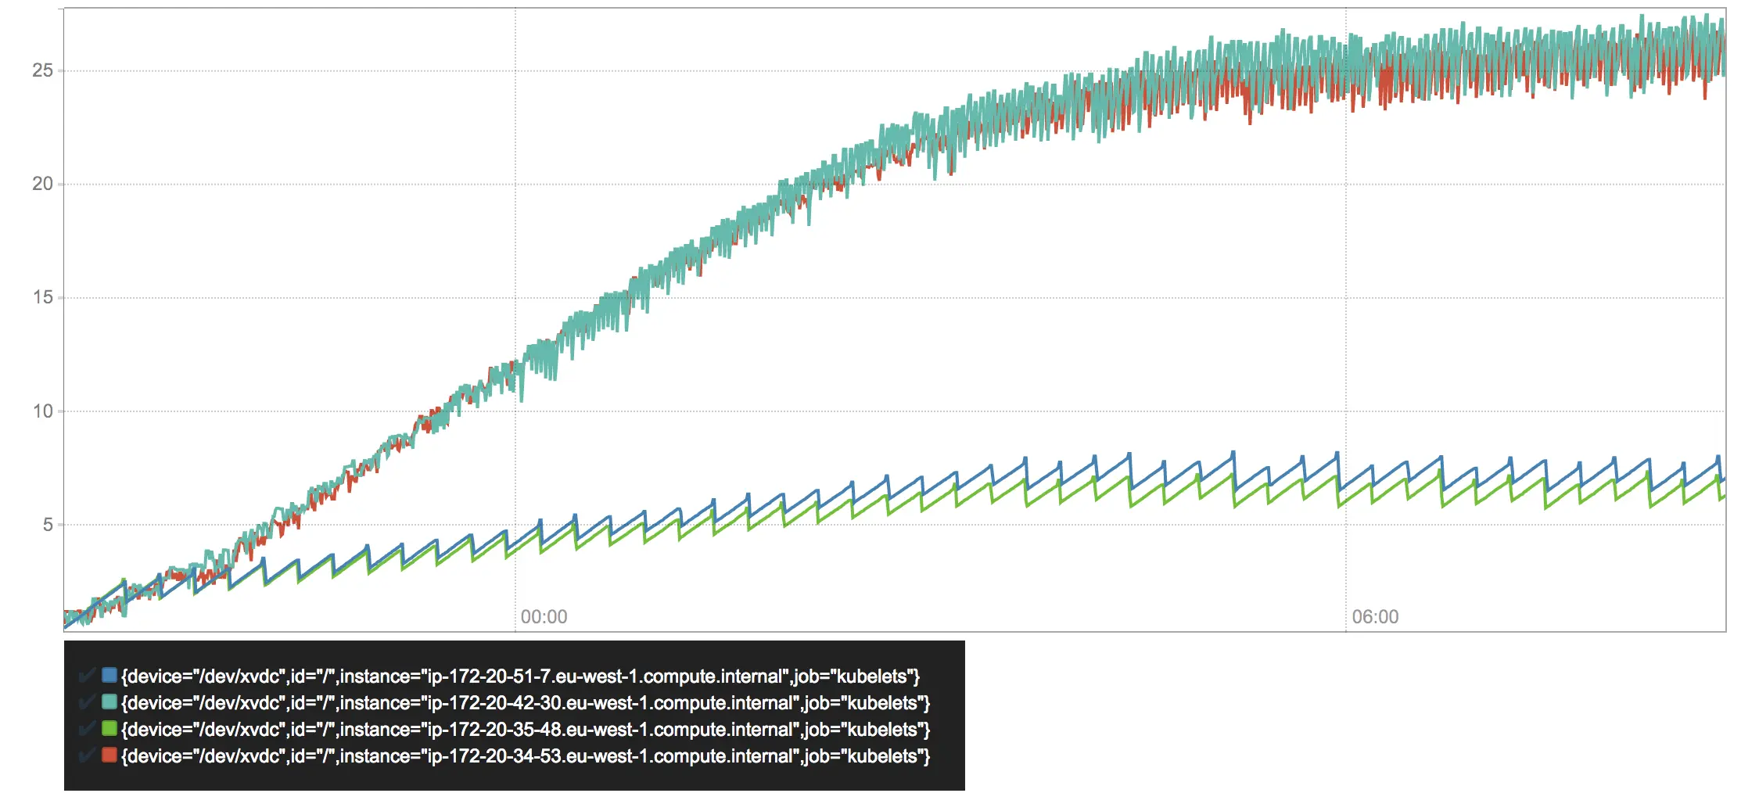Toggle the checkmark for ip-172-20-51-7 series
Image resolution: width=1741 pixels, height=793 pixels.
pos(86,676)
